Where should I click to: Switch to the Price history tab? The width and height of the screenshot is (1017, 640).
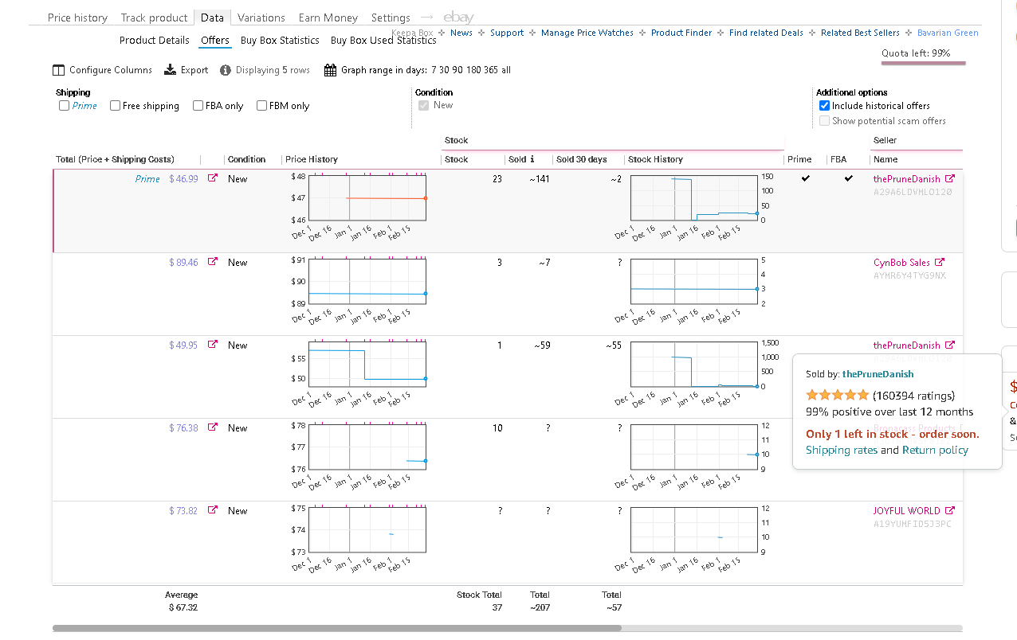pyautogui.click(x=77, y=18)
